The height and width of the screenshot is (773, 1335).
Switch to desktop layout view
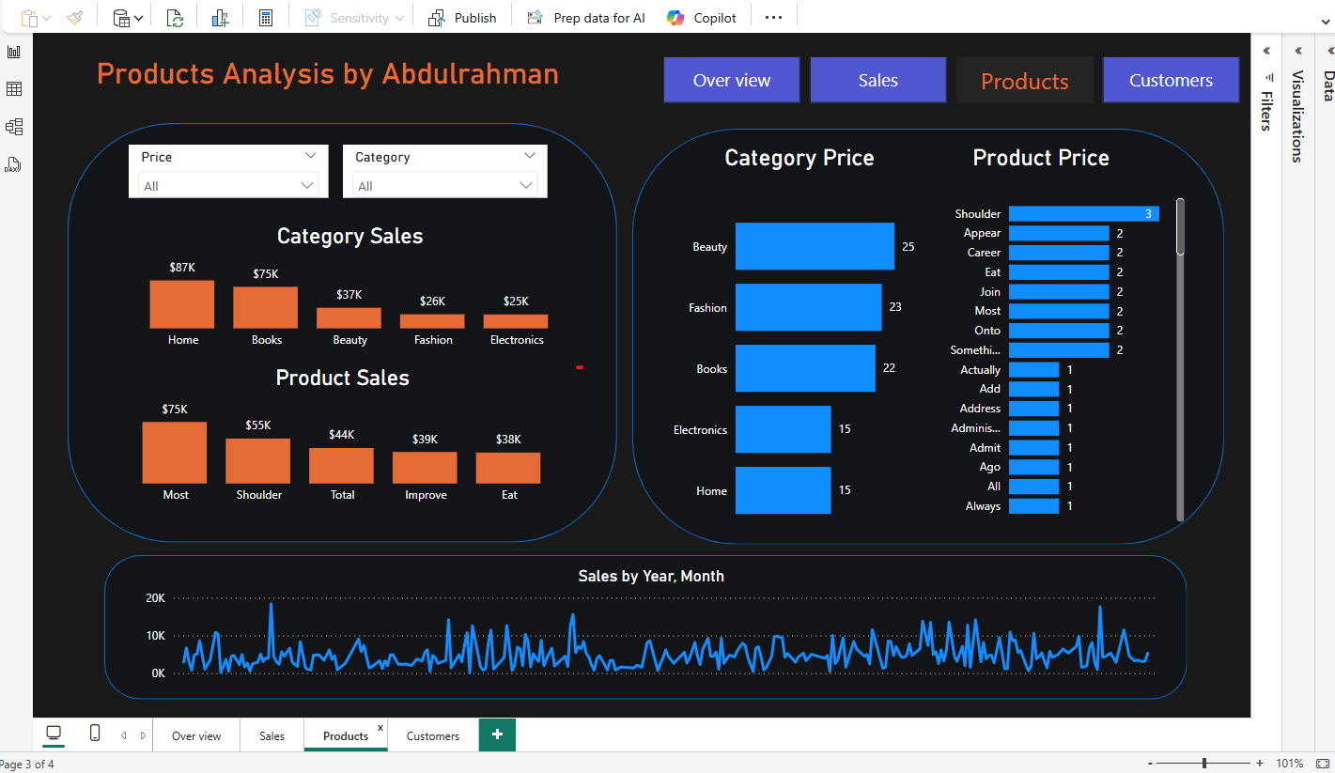coord(54,734)
